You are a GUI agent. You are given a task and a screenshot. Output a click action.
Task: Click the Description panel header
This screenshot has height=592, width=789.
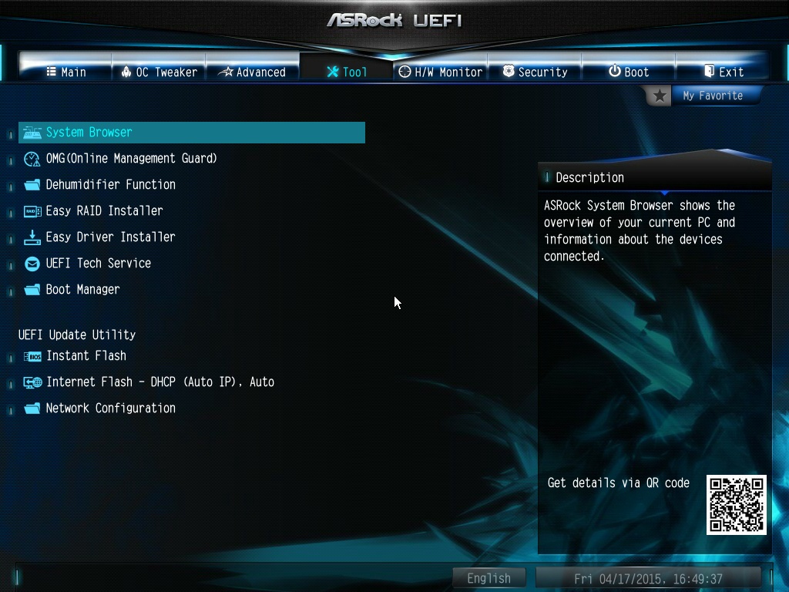(x=654, y=178)
